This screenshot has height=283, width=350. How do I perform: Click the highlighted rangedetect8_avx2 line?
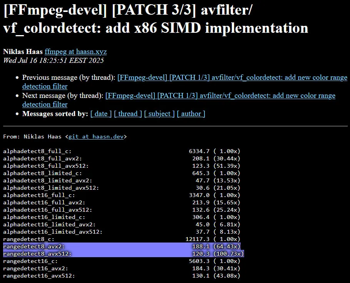point(122,246)
